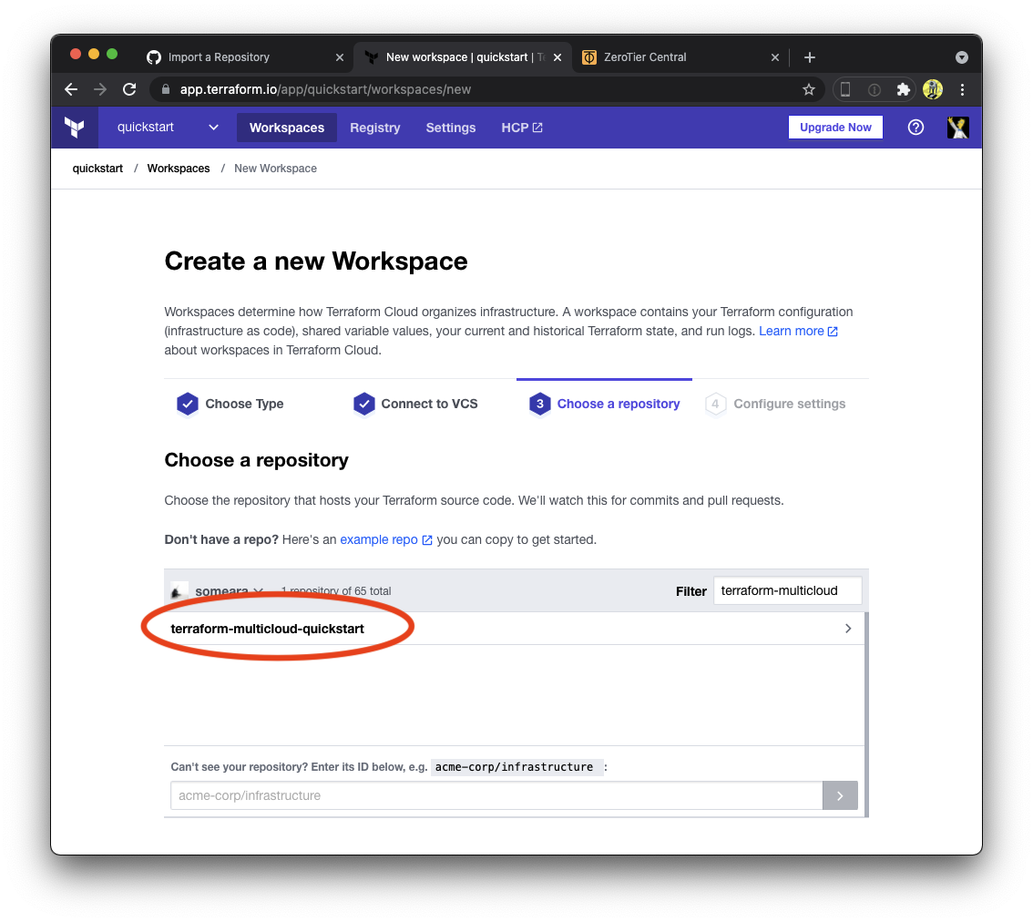This screenshot has width=1033, height=922.
Task: Submit repository ID with the arrow button
Action: point(840,795)
